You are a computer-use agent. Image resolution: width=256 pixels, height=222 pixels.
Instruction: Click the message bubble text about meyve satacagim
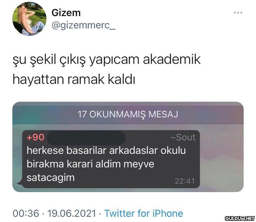coord(106,164)
